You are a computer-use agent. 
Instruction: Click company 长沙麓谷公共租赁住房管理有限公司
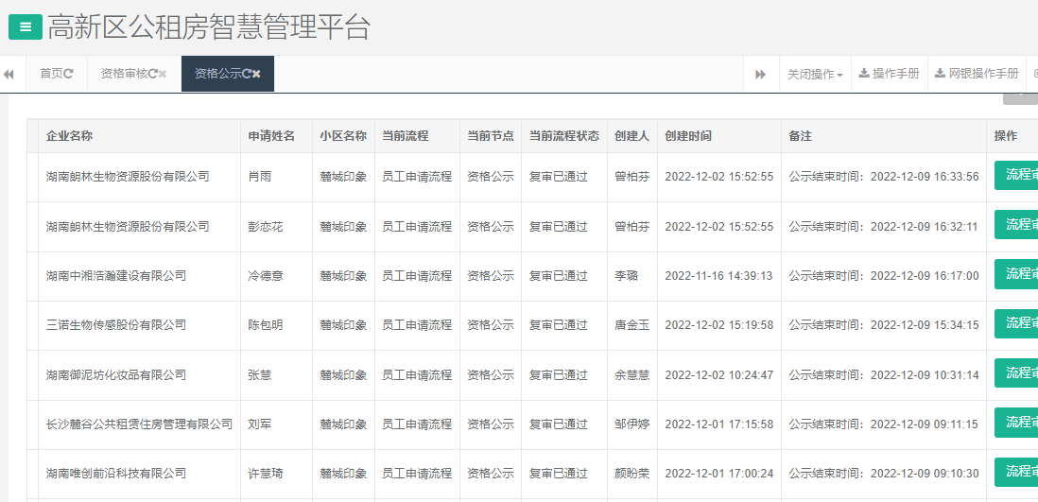coord(139,424)
